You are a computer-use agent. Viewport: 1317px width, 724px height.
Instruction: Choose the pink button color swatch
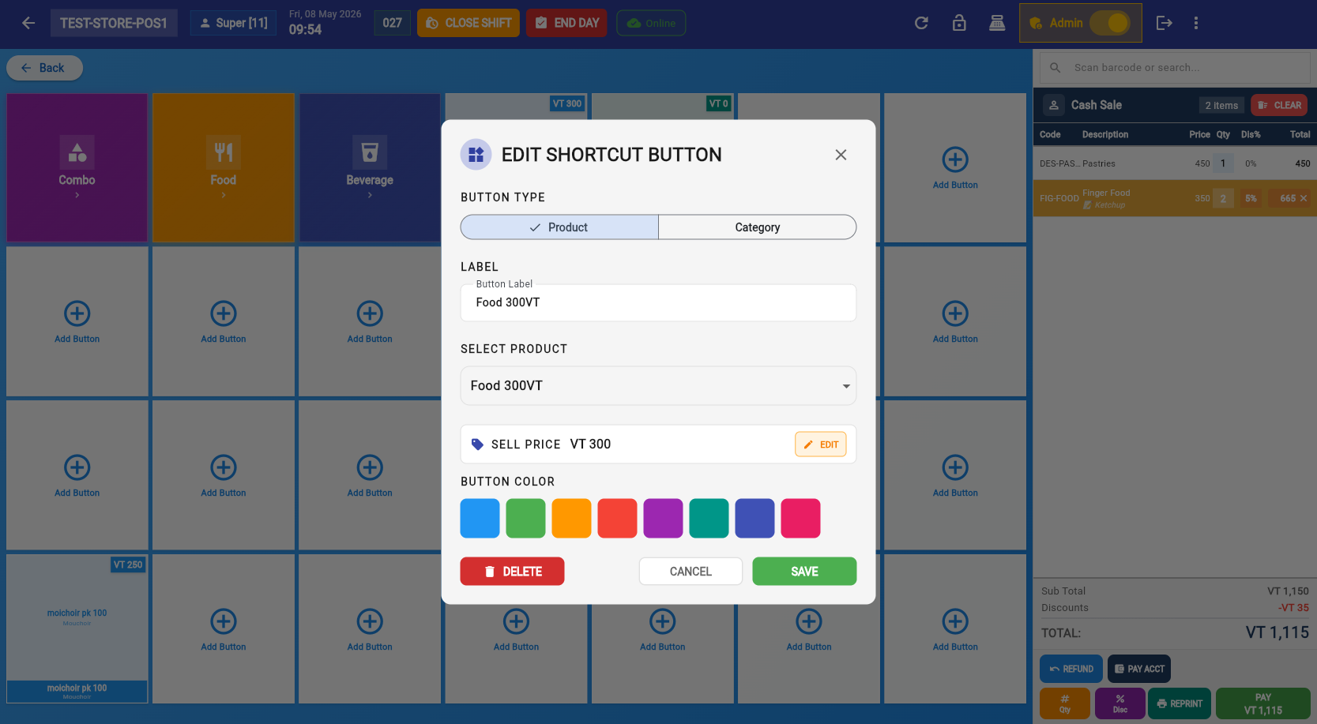pyautogui.click(x=801, y=518)
